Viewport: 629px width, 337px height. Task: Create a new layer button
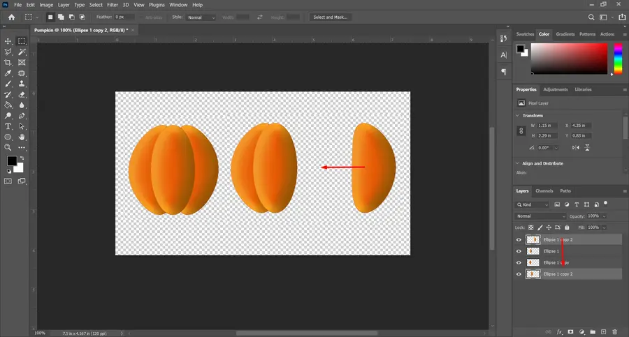[603, 332]
